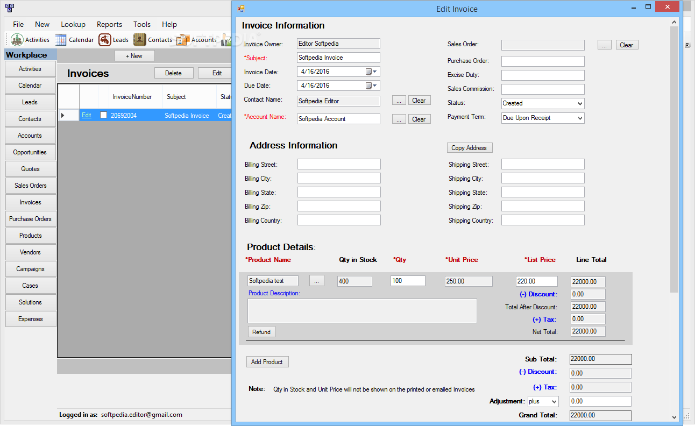
Task: Clear the Account Name field
Action: click(419, 119)
